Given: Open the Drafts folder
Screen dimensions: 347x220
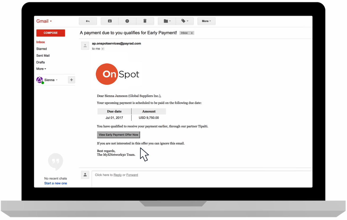Looking at the screenshot, I should pyautogui.click(x=40, y=62).
